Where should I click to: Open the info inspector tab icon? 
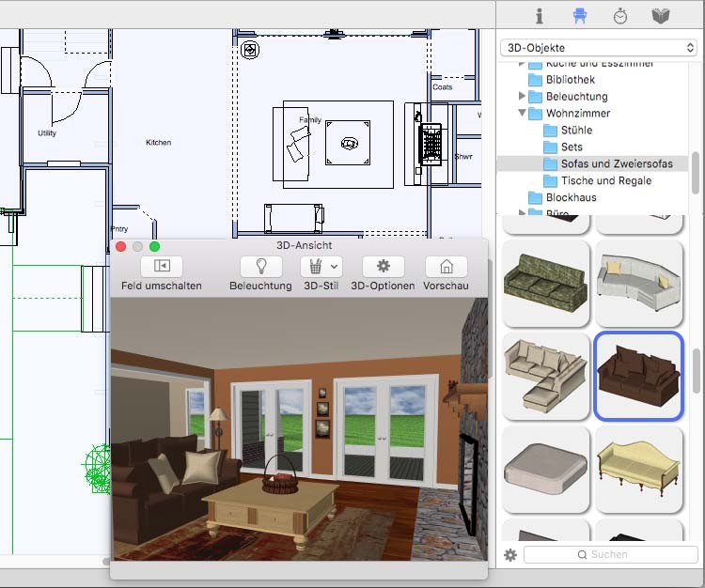click(x=540, y=16)
